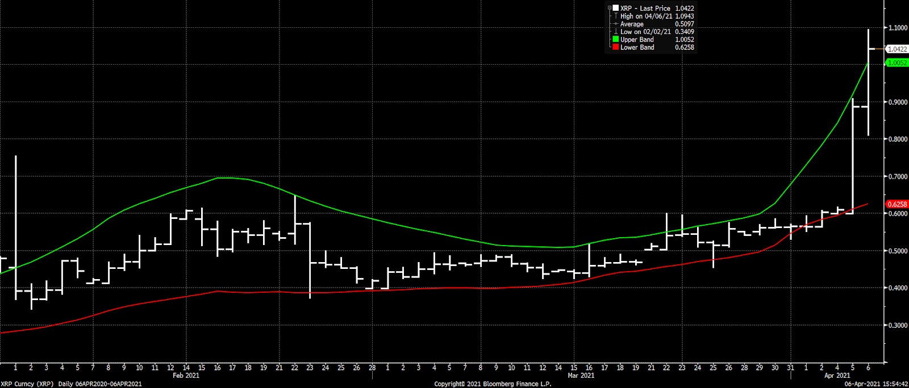Click 'XRP Curncy (XRP)' footer text
Image resolution: width=909 pixels, height=388 pixels.
coord(27,384)
